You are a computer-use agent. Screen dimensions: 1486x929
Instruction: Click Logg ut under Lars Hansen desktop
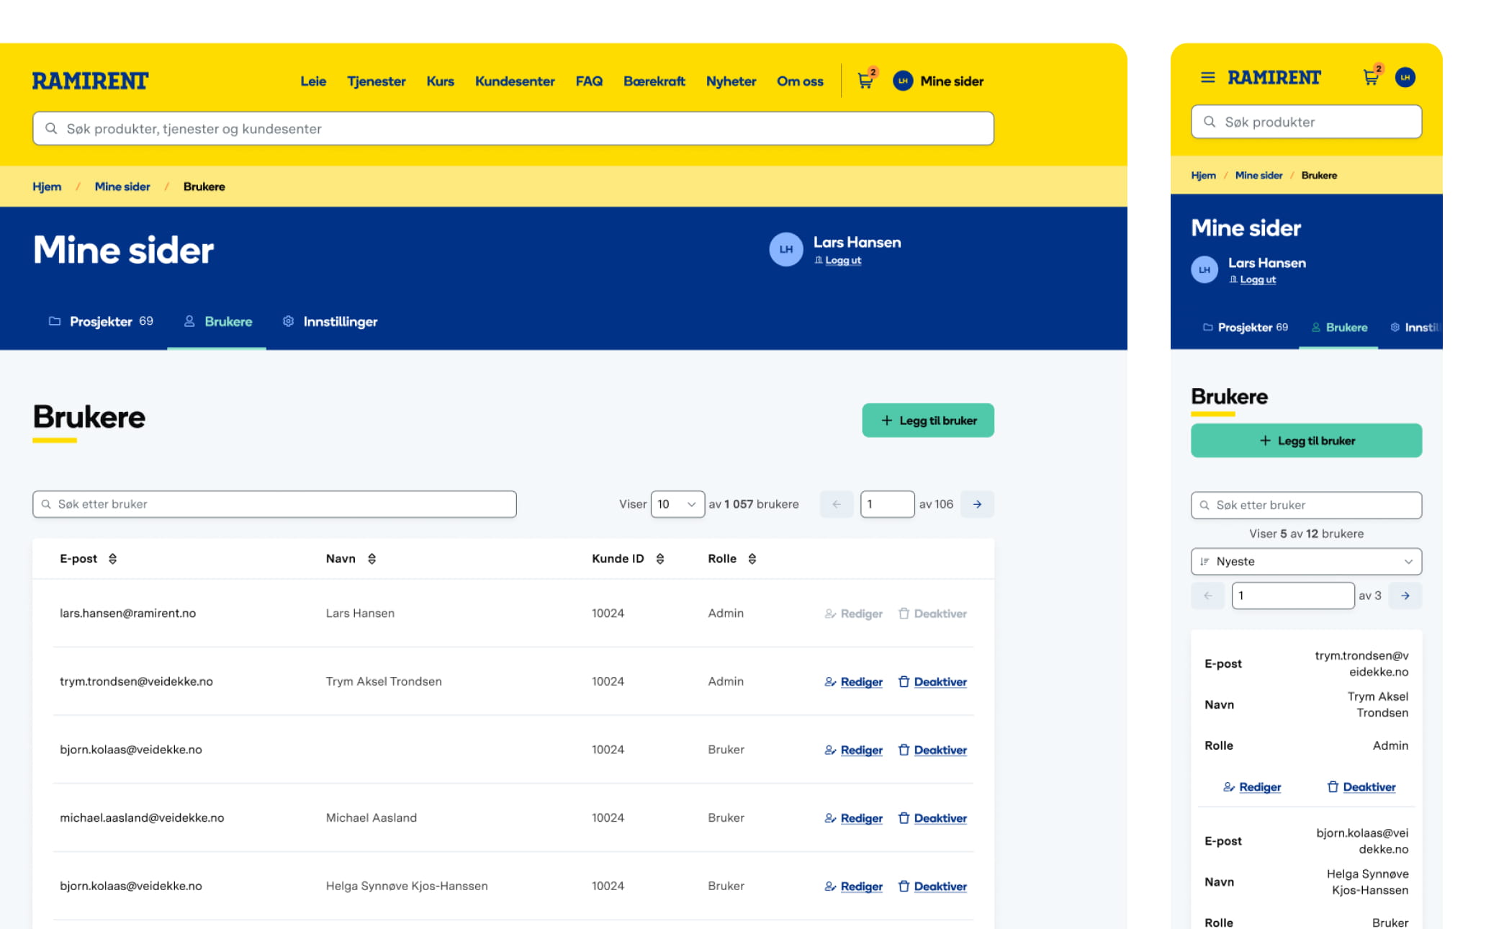click(842, 261)
